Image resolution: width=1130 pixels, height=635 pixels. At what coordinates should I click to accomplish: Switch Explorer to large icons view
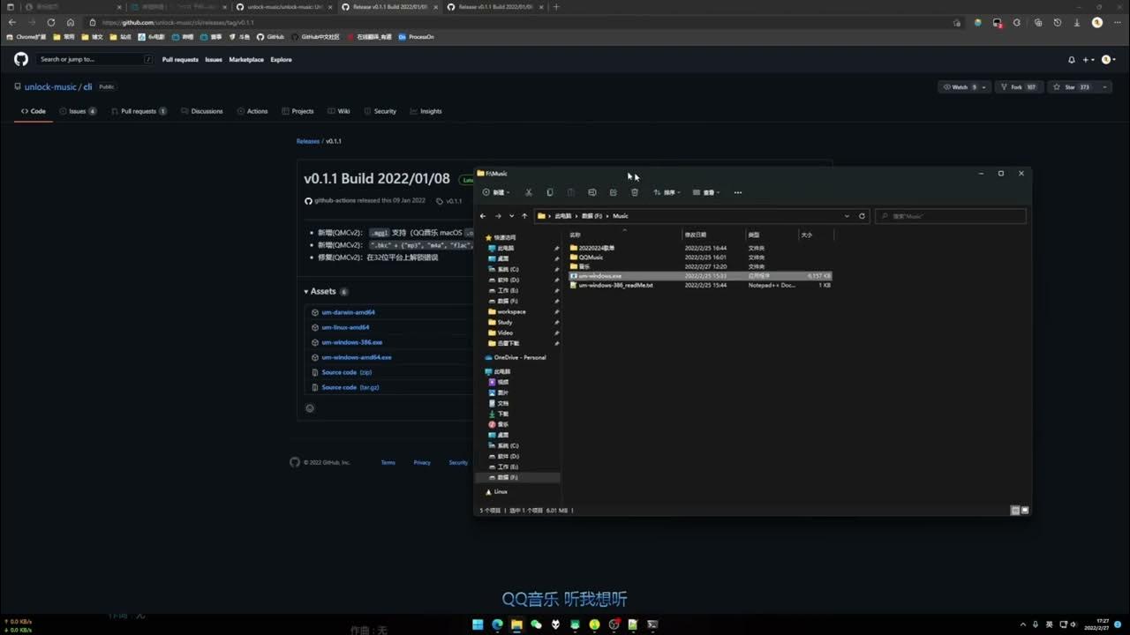(1024, 511)
